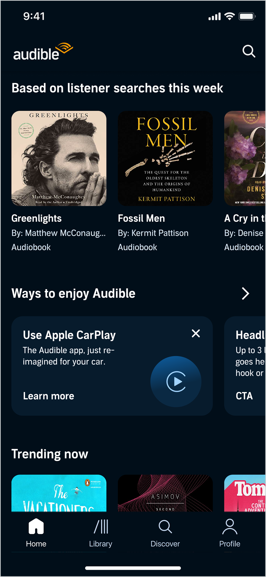The height and width of the screenshot is (577, 266).
Task: Open the Asimov Second Foundation cover
Action: (165, 493)
